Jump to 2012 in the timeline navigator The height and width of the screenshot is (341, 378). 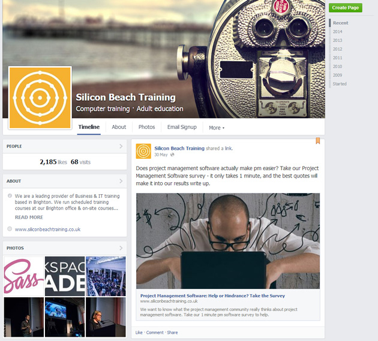point(337,49)
